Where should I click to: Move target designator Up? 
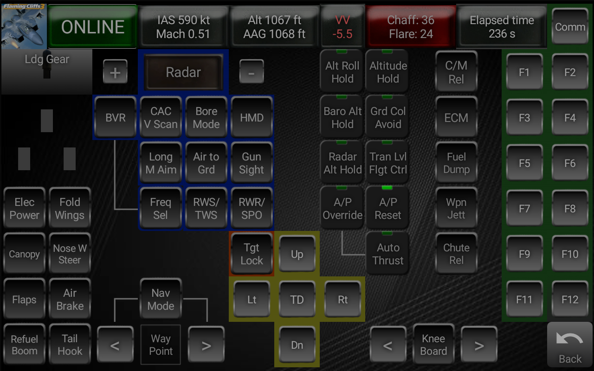[297, 254]
